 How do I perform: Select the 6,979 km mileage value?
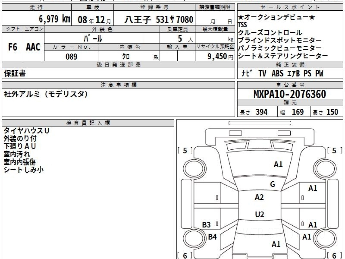(x=54, y=19)
